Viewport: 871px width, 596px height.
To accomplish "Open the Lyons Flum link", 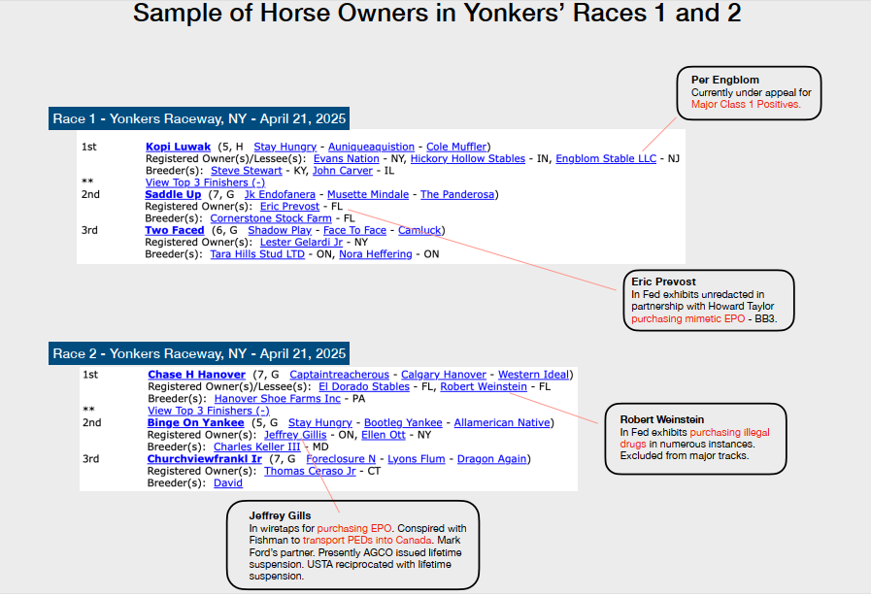I will pos(416,459).
